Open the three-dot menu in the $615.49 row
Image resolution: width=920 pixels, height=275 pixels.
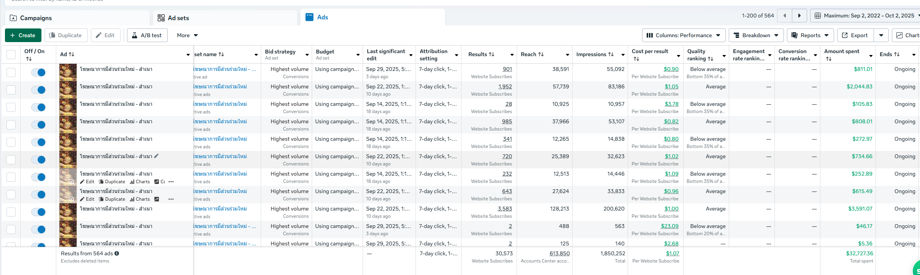click(x=171, y=199)
